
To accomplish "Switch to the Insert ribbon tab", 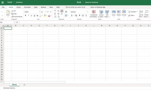I will [18, 7].
